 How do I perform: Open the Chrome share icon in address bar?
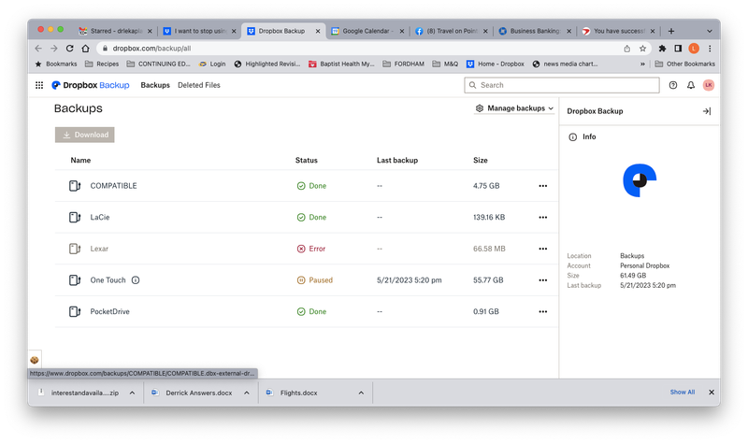click(x=626, y=49)
